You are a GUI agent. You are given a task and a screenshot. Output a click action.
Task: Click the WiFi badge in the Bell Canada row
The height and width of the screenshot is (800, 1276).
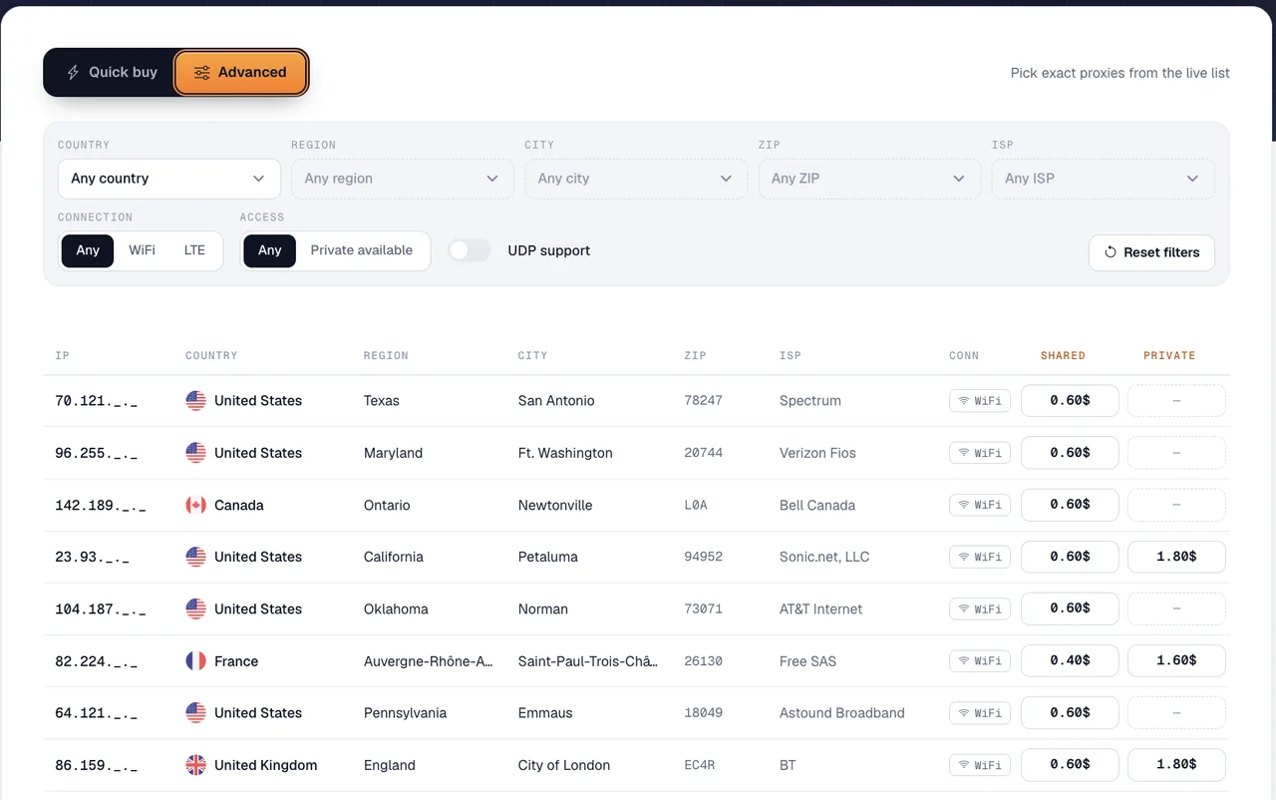(x=980, y=505)
